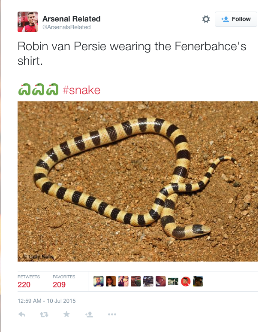Open the 12:59 AM timestamp link

click(x=46, y=301)
